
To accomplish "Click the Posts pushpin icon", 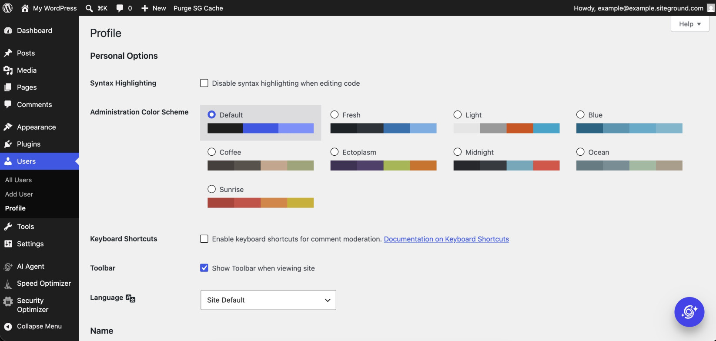I will 8,53.
